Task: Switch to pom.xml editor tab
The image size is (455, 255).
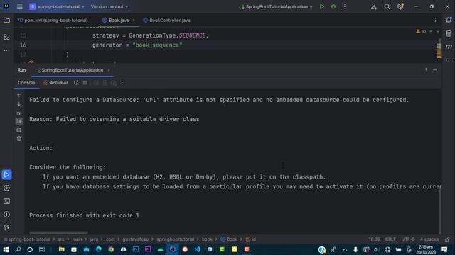Action: pos(53,21)
